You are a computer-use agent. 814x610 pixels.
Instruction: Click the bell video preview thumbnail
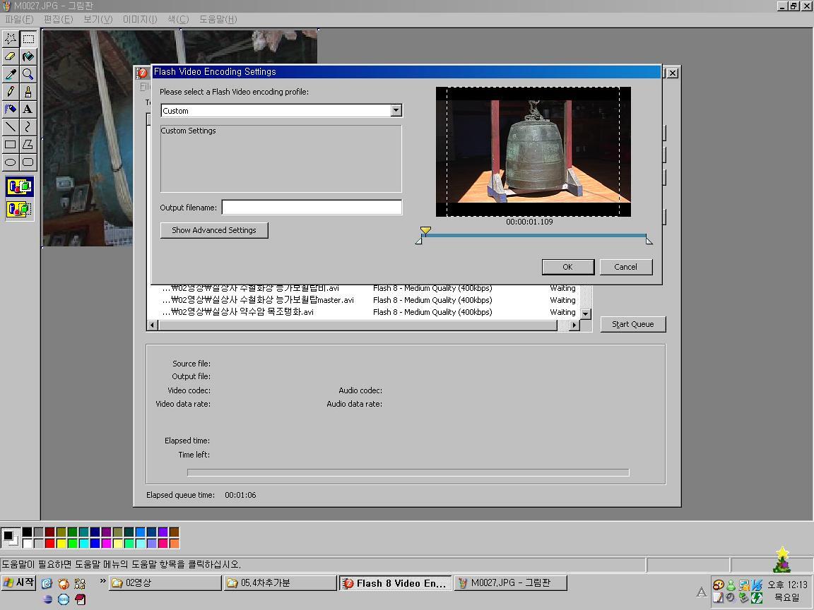(533, 152)
